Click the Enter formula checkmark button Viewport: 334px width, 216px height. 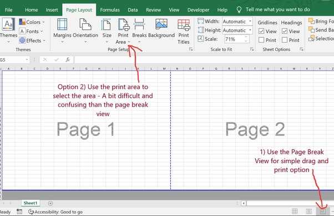point(57,60)
